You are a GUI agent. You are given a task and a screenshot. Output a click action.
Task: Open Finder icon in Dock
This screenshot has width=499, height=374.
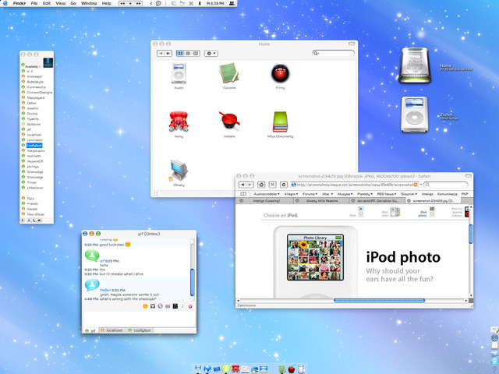pos(198,369)
